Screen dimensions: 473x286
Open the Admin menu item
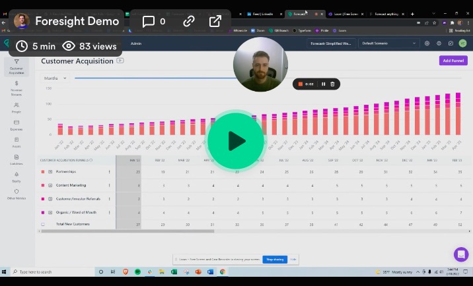point(136,43)
